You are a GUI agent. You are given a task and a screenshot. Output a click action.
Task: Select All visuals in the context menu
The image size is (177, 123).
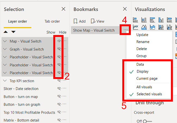click(144, 87)
